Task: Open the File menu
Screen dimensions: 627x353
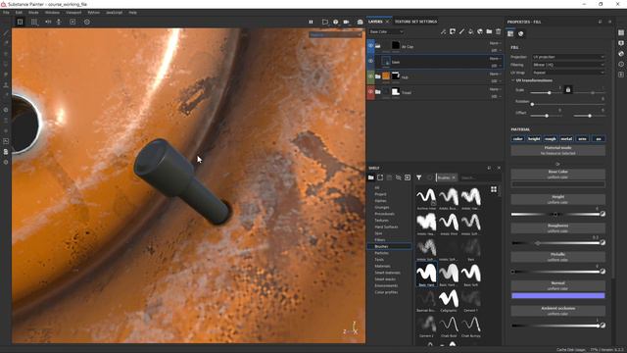Action: [6, 13]
